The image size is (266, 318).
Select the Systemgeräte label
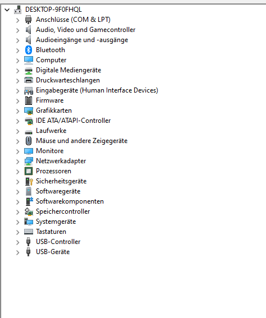click(x=56, y=222)
